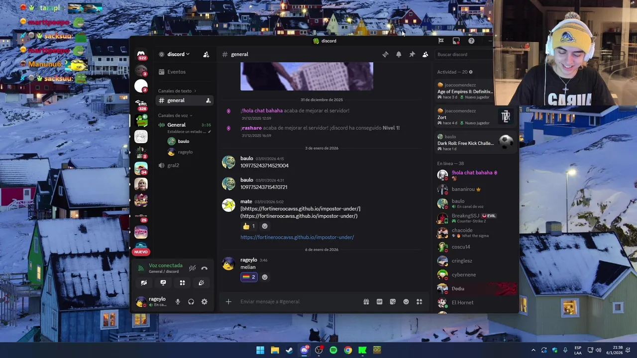637x358 pixels.
Task: Open apps icon in message bar
Action: [x=419, y=301]
